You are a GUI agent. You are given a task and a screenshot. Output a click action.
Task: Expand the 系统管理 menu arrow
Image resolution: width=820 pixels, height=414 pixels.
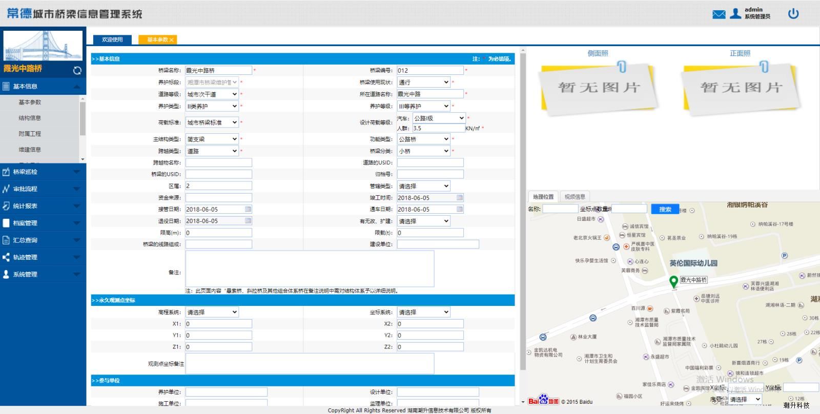tap(77, 274)
